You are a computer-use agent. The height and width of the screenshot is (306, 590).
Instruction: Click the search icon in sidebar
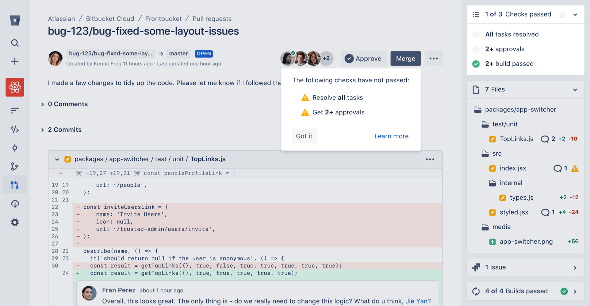[15, 43]
